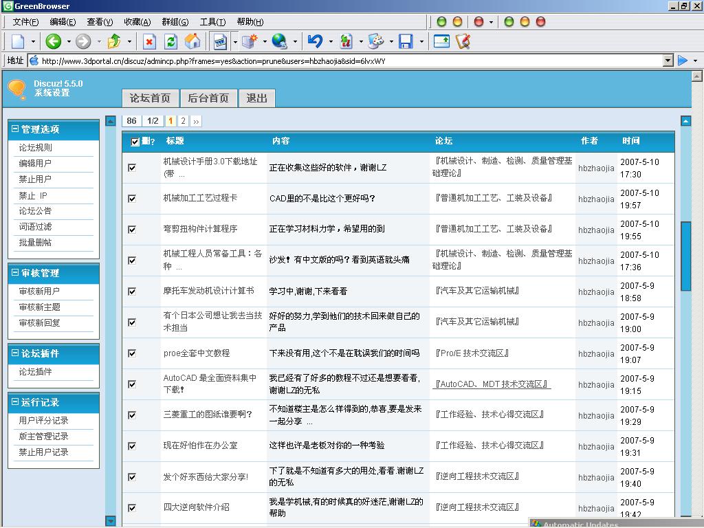Collapse the 管理选项 sidebar section
The width and height of the screenshot is (704, 528).
pos(15,129)
